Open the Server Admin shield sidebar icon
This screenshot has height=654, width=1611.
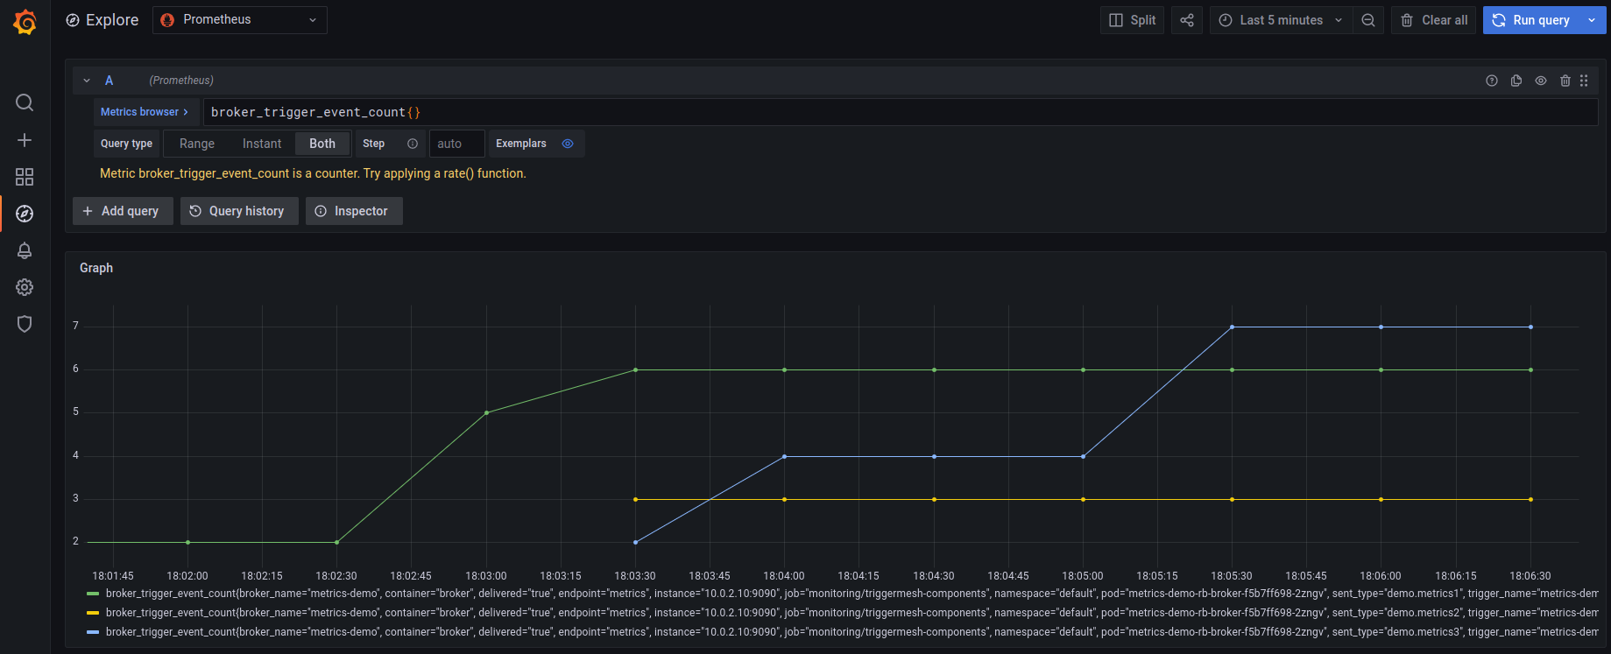click(25, 324)
